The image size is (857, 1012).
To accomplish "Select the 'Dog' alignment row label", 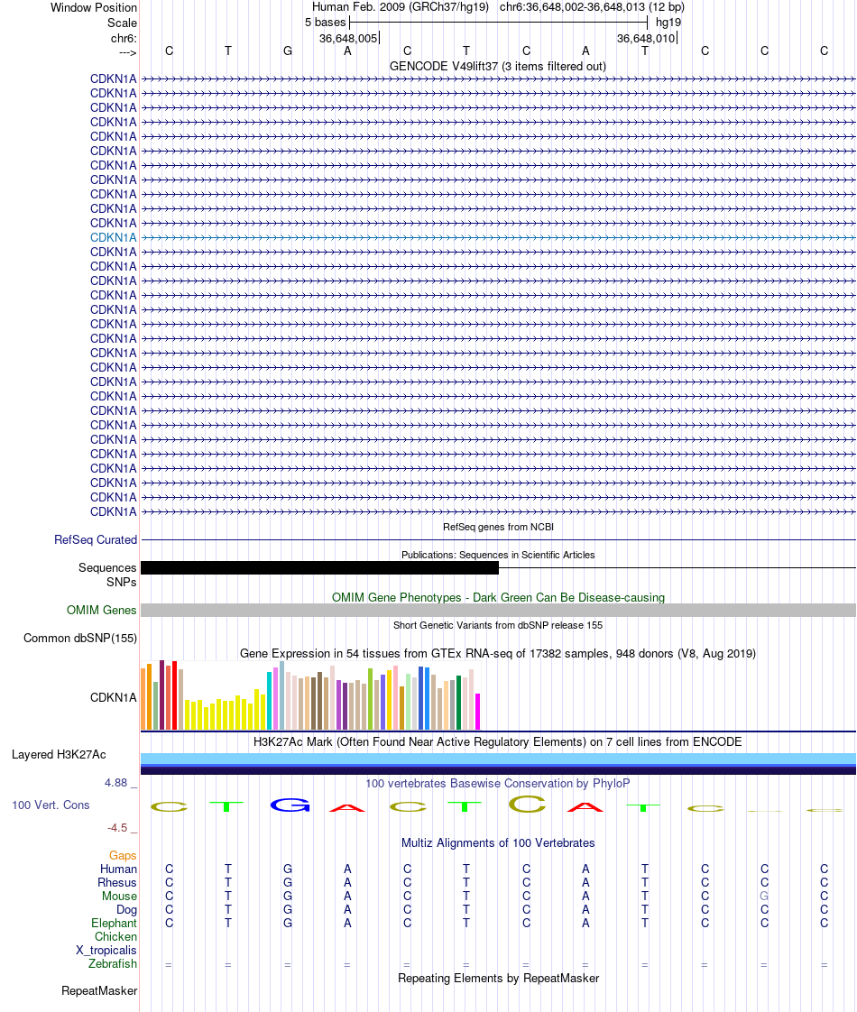I will pyautogui.click(x=126, y=910).
